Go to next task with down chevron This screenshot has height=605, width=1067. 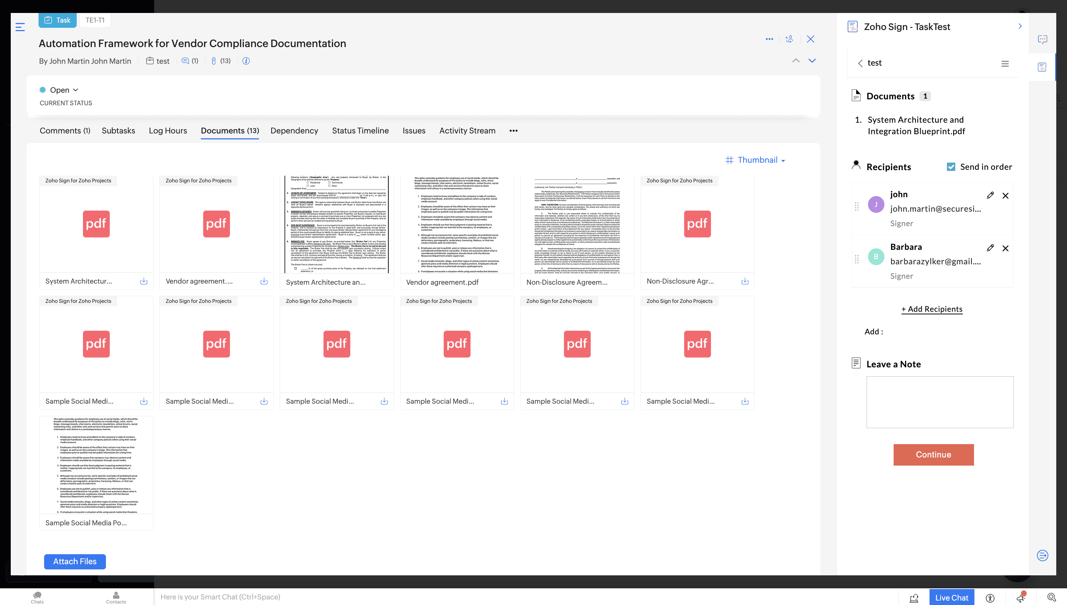(812, 61)
